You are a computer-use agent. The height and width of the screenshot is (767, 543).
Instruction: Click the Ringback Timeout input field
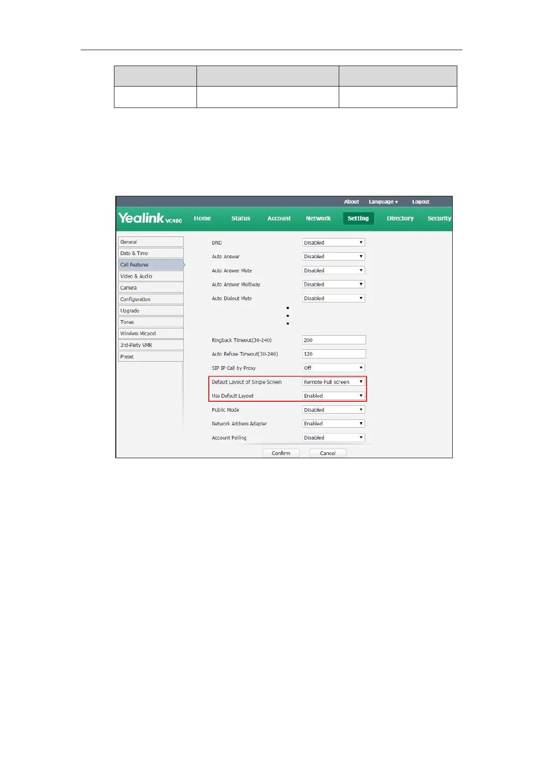click(334, 340)
